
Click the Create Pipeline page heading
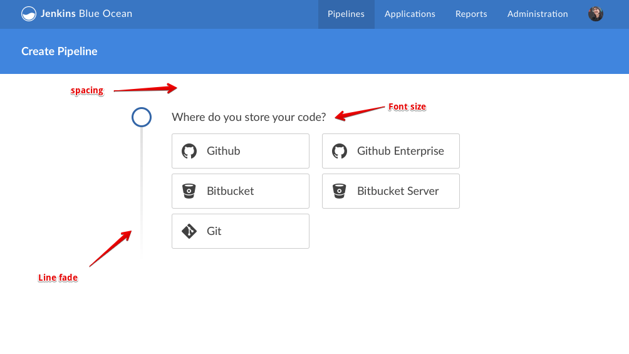(x=60, y=51)
